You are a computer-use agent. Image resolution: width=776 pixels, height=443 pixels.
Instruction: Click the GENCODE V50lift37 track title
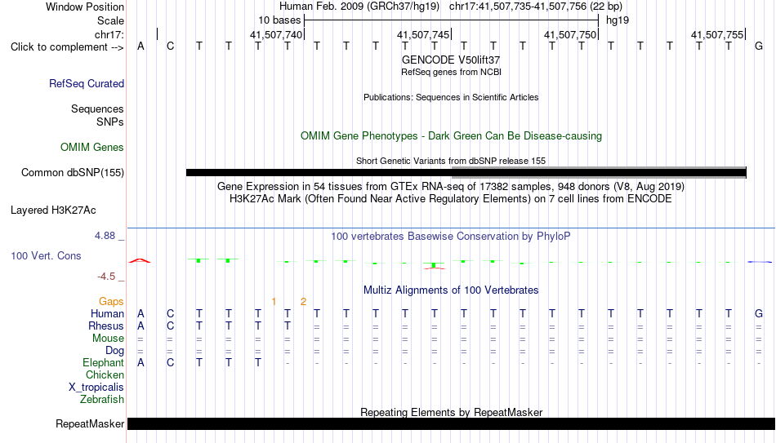[451, 60]
